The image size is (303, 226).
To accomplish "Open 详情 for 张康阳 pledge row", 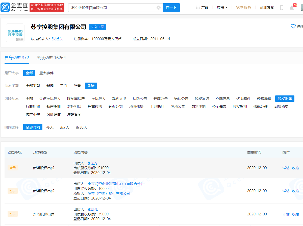I will (286, 214).
